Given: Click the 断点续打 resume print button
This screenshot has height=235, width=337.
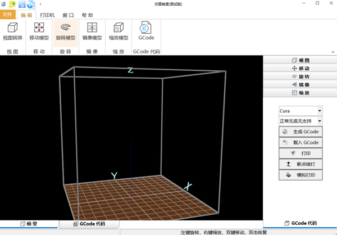Looking at the screenshot, I should click(x=300, y=164).
